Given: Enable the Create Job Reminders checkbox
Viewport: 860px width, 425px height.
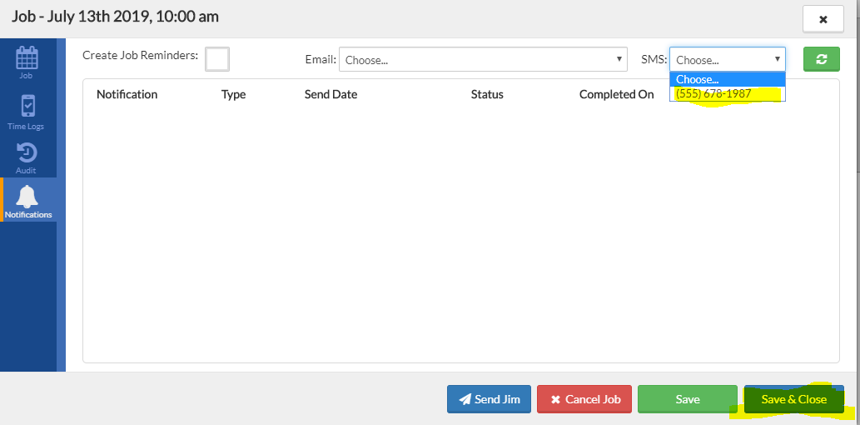Looking at the screenshot, I should 217,59.
